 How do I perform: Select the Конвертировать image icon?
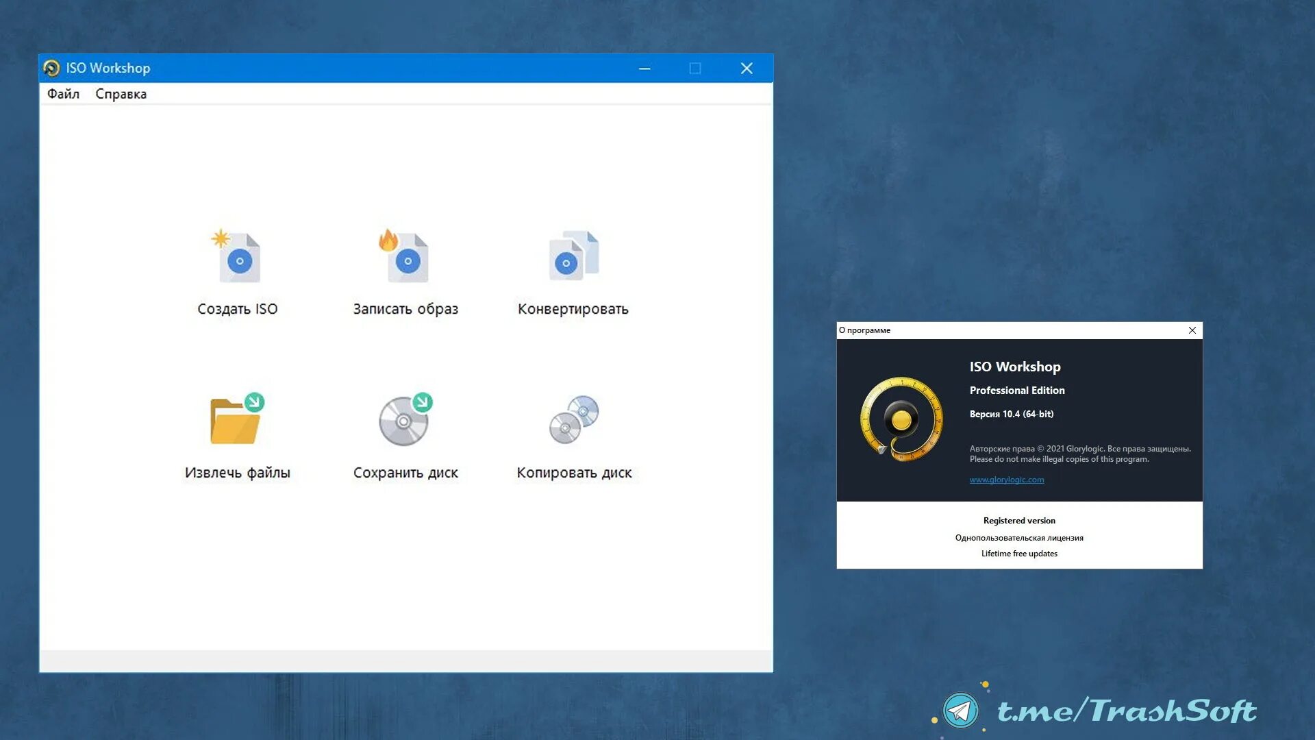573,256
